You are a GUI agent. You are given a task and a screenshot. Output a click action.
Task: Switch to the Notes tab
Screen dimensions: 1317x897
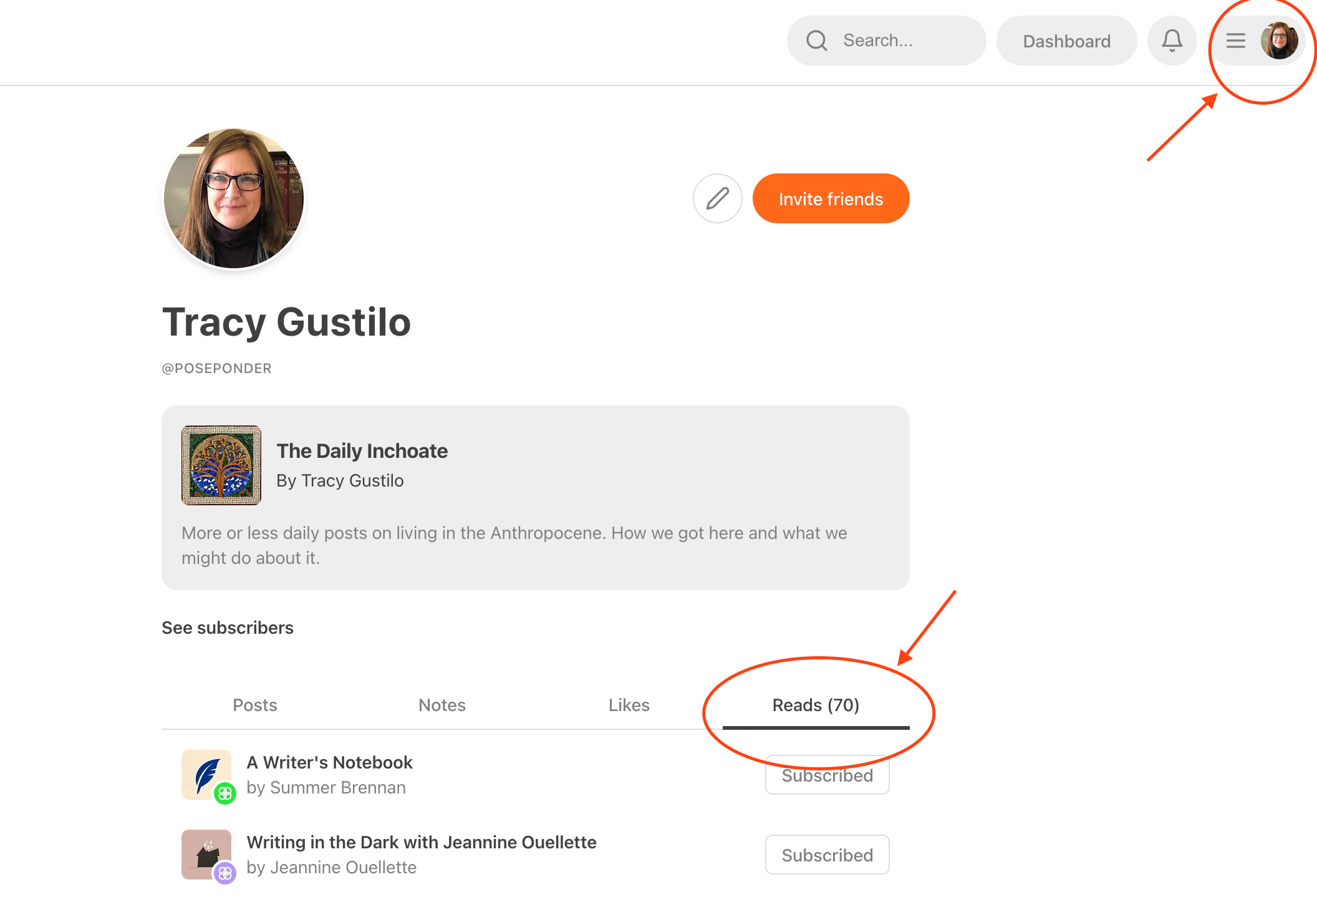(x=441, y=705)
